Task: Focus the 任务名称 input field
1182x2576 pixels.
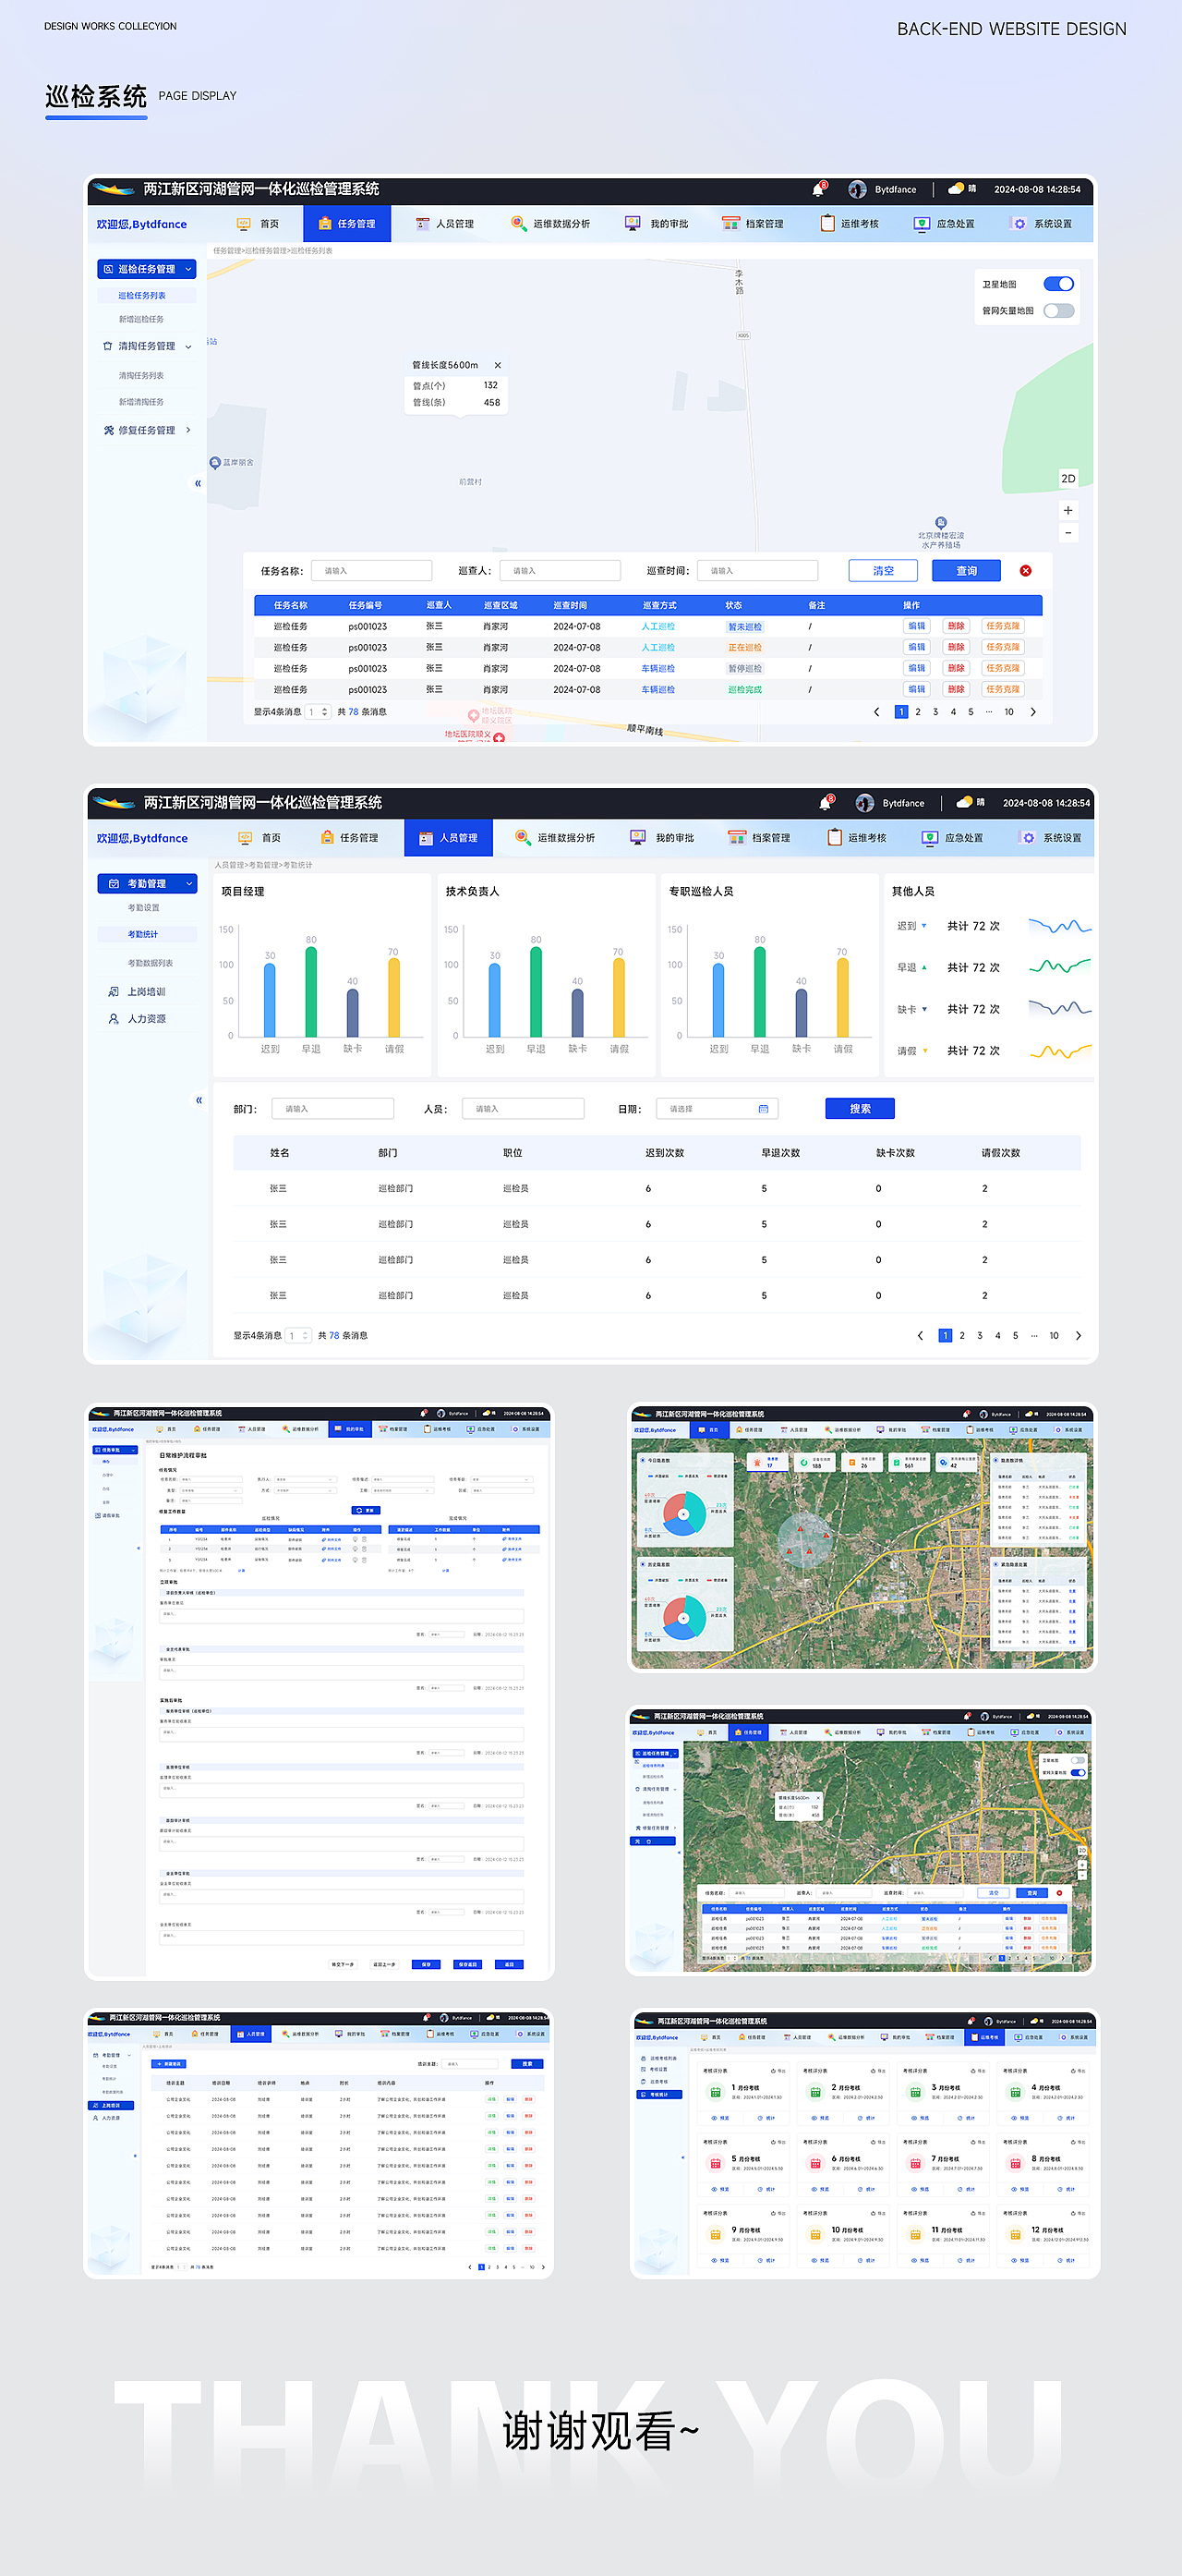Action: tap(372, 571)
